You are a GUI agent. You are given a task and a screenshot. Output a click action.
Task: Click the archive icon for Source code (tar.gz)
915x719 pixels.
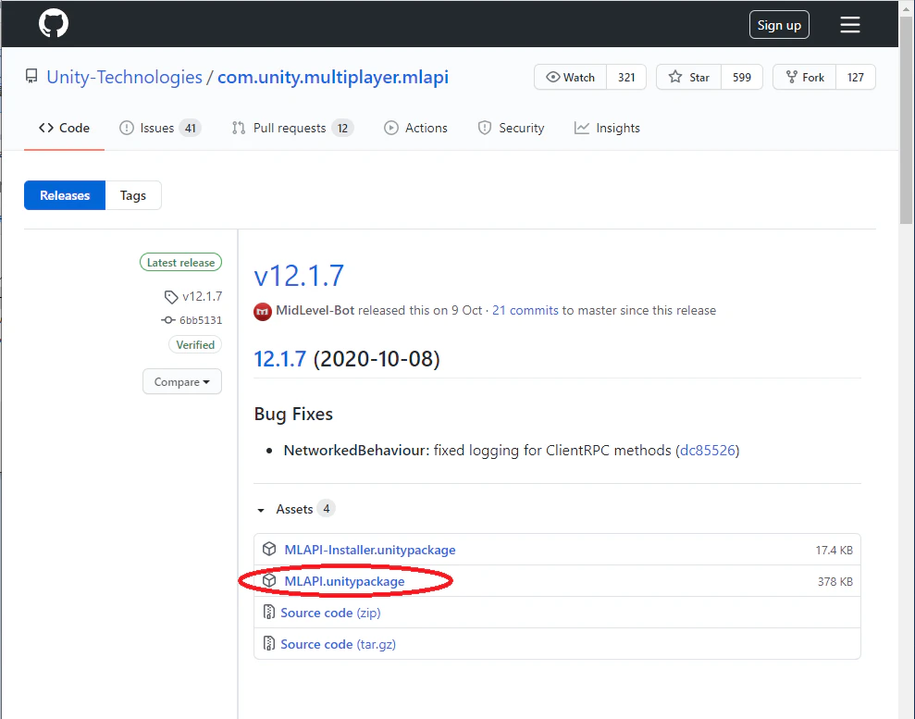point(268,644)
